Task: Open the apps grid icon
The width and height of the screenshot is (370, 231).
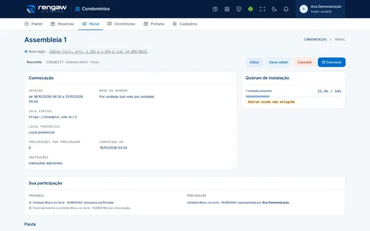Action: [x=227, y=9]
